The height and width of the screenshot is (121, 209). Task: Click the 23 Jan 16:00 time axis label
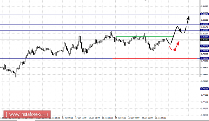[x=160, y=118]
